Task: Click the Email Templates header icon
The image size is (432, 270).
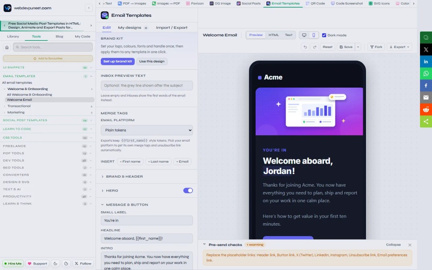Action: click(x=105, y=15)
